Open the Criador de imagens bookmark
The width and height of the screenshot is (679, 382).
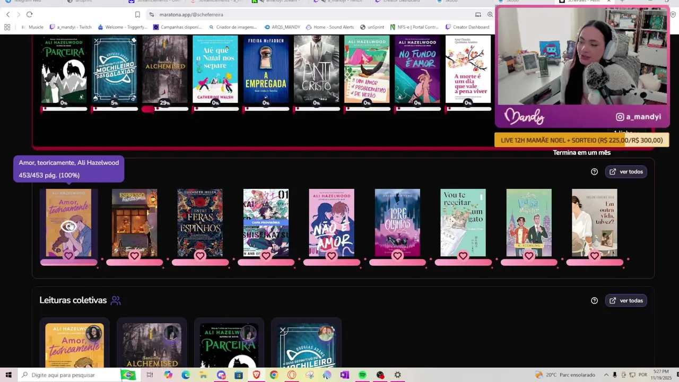pyautogui.click(x=233, y=27)
